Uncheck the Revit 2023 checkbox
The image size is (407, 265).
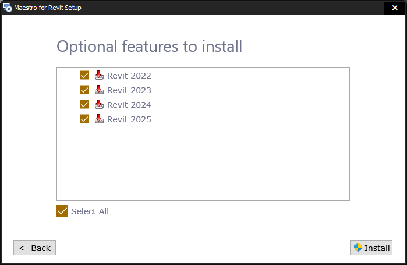point(84,90)
